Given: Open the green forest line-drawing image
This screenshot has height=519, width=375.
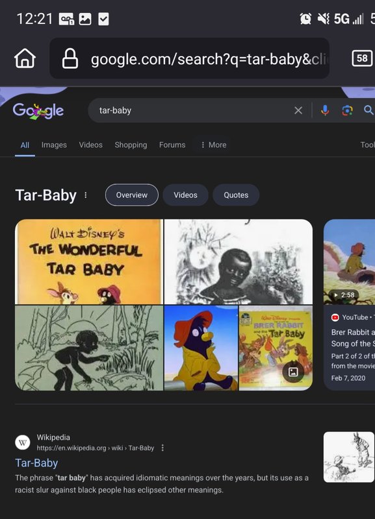Looking at the screenshot, I should click(89, 348).
